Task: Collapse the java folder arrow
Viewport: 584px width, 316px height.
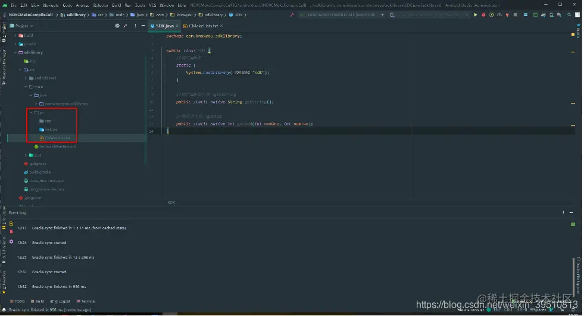Action: tap(31, 95)
